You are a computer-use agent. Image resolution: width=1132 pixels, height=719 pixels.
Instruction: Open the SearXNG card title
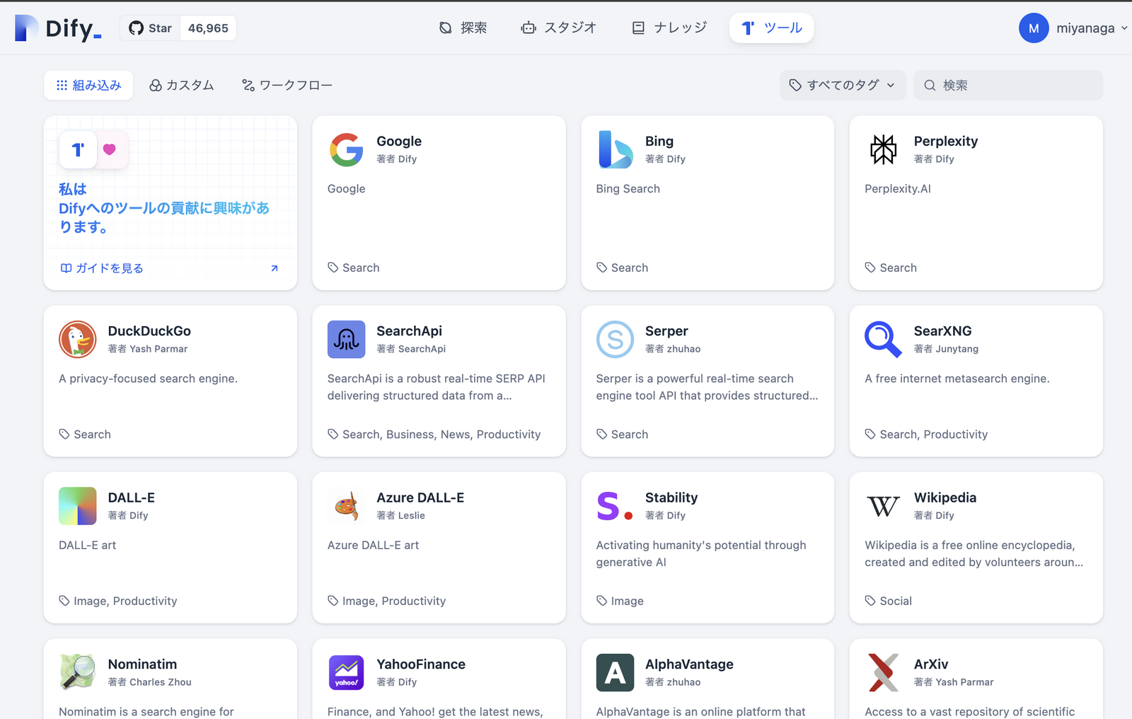click(943, 330)
